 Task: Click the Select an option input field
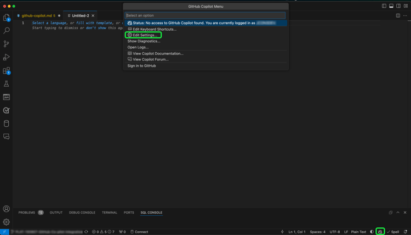click(x=206, y=15)
